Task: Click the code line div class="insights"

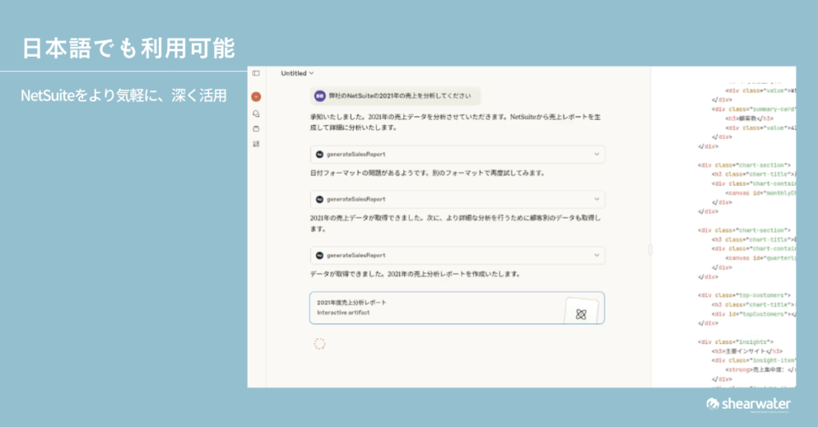Action: (x=736, y=342)
